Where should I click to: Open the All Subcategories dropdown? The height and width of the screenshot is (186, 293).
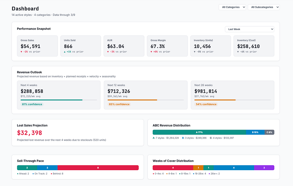pos(264,7)
